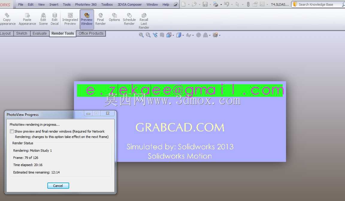The image size is (345, 201).
Task: Click the pushpin icon beside Help menu
Action: (x=175, y=4)
